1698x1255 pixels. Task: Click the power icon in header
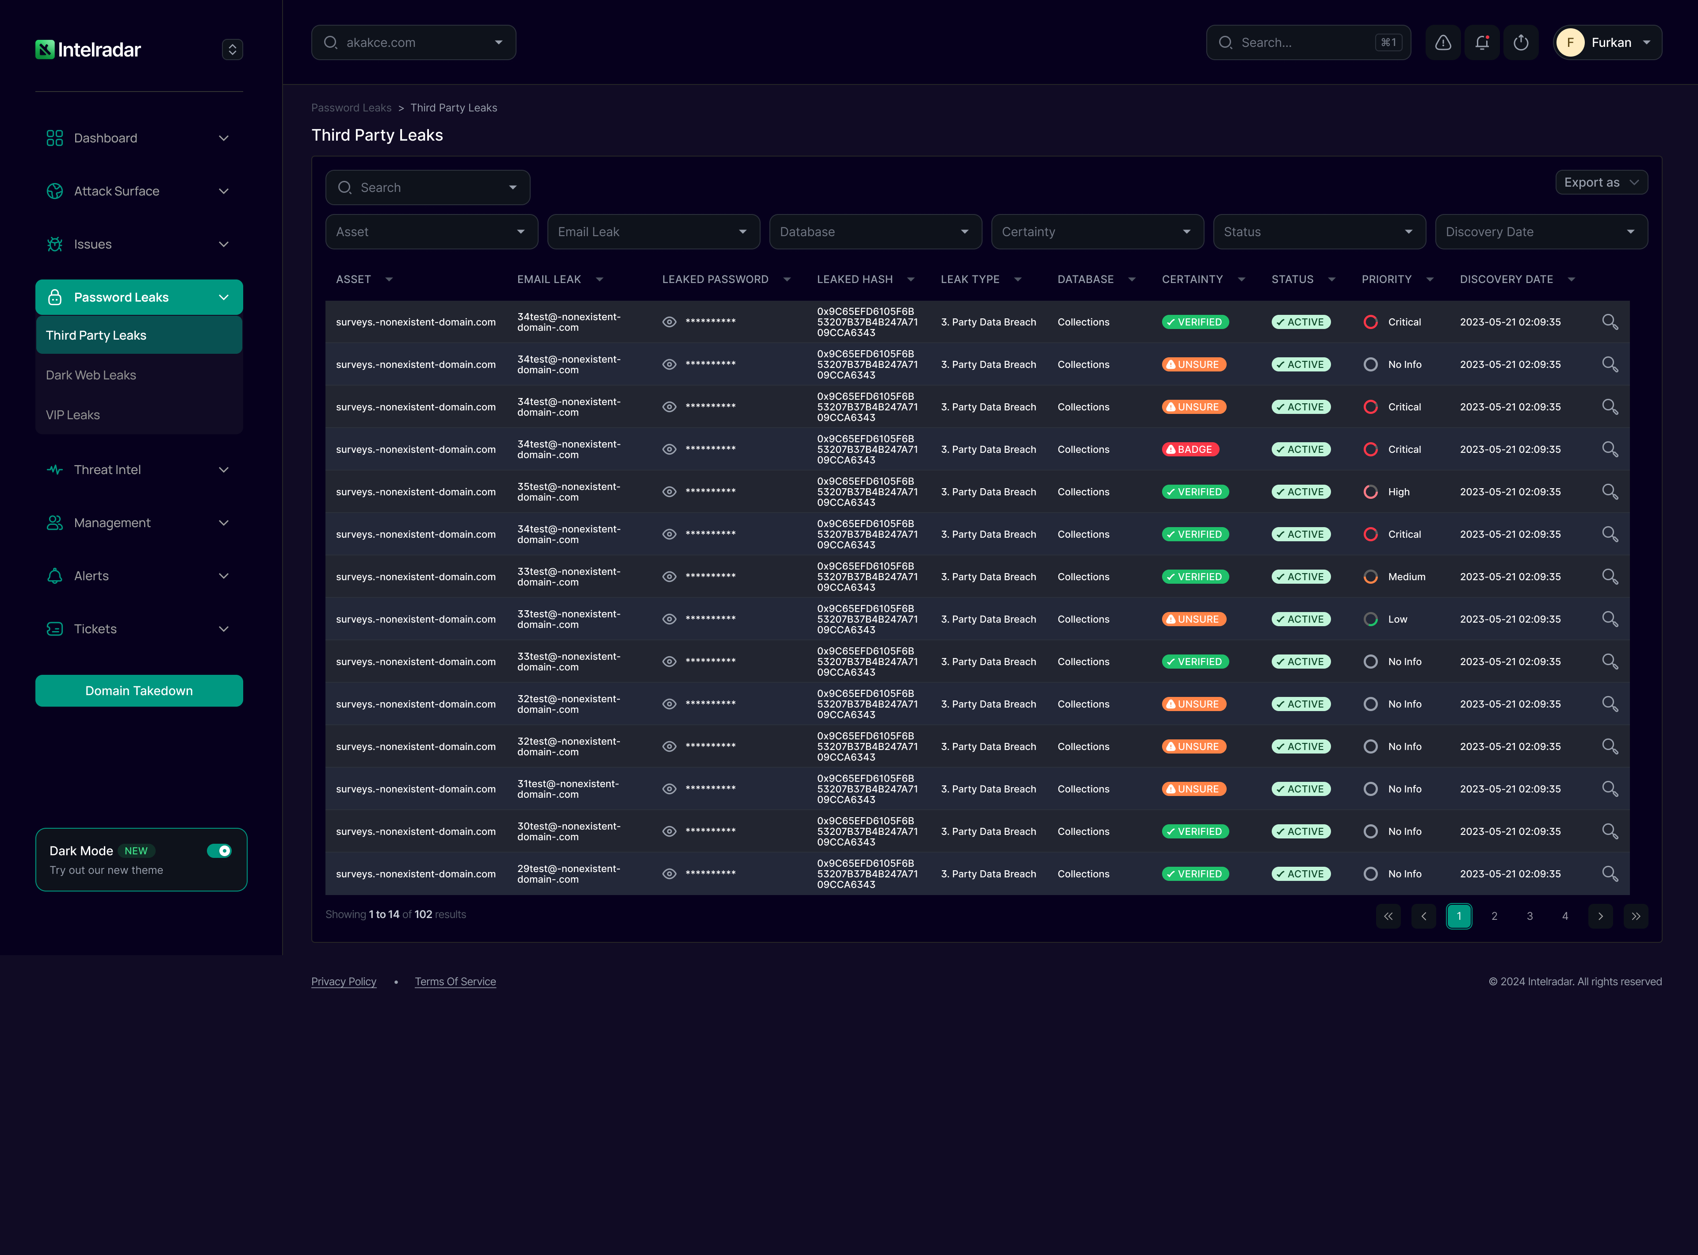tap(1520, 42)
